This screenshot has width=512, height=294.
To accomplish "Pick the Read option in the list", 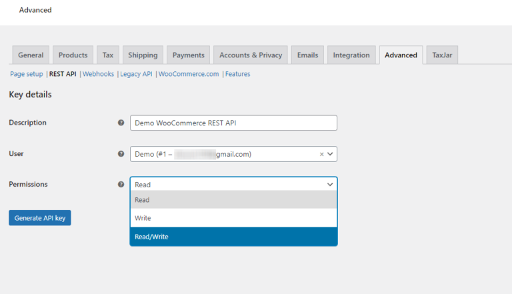I will (233, 200).
